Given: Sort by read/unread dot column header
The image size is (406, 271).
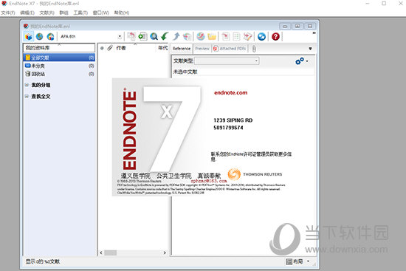Looking at the screenshot, I should [102, 48].
